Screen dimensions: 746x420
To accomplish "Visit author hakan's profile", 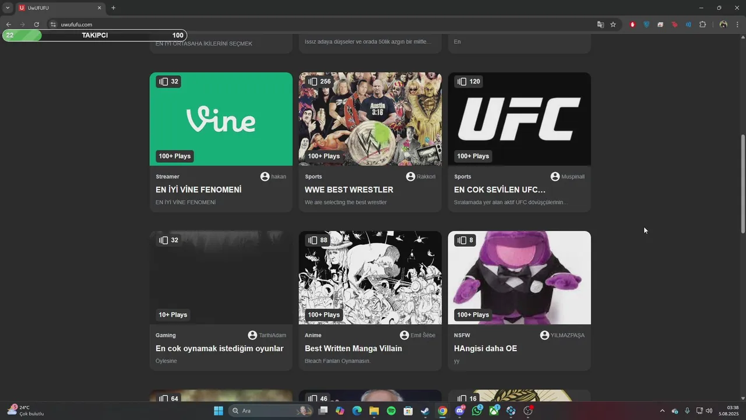I will pos(273,177).
